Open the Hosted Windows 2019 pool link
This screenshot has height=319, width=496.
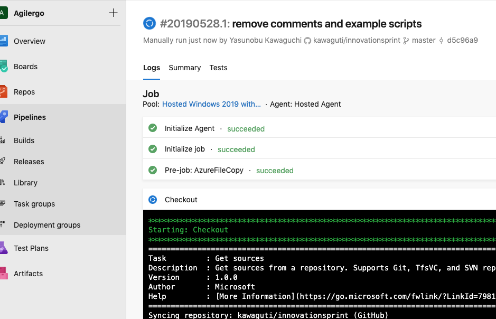(x=211, y=104)
